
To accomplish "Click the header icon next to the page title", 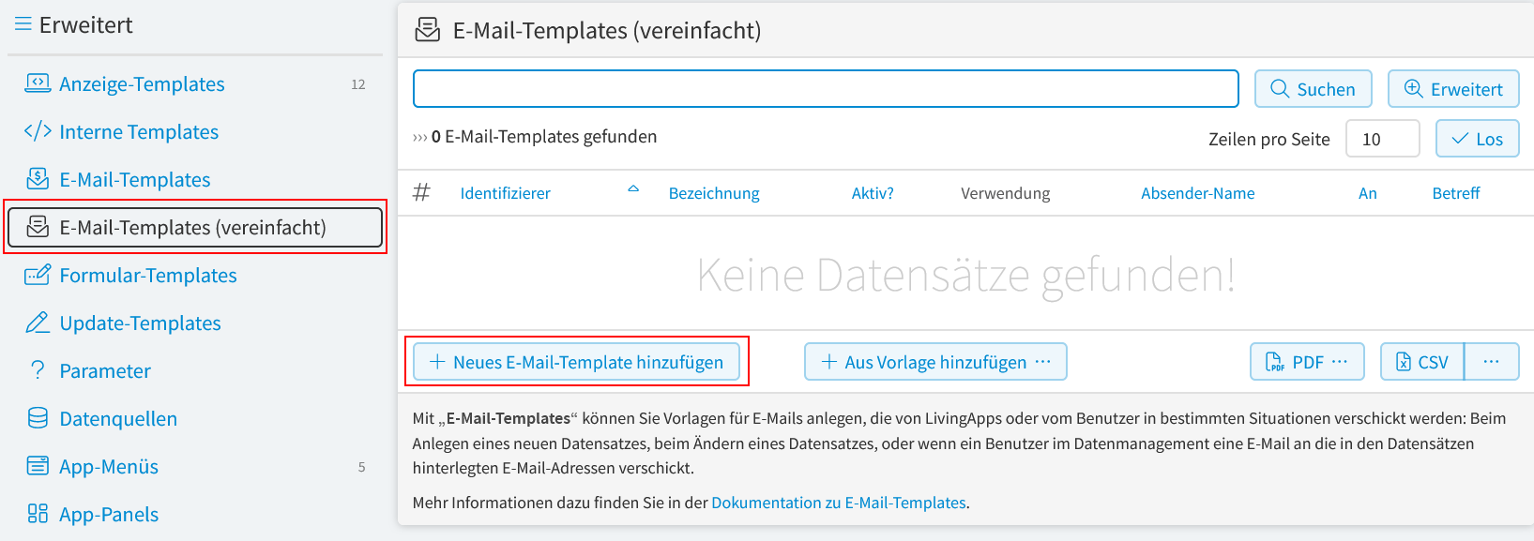I will 428,30.
